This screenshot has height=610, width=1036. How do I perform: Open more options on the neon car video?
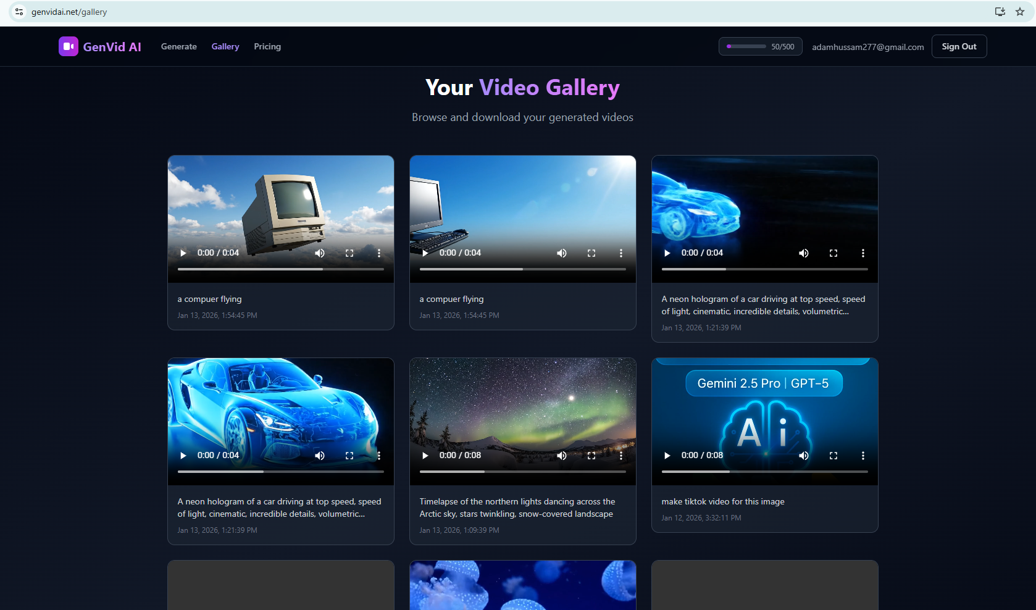(x=863, y=253)
